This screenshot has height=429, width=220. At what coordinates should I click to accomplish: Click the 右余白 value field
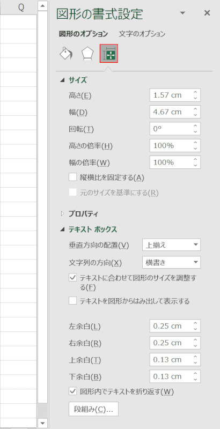pos(175,343)
